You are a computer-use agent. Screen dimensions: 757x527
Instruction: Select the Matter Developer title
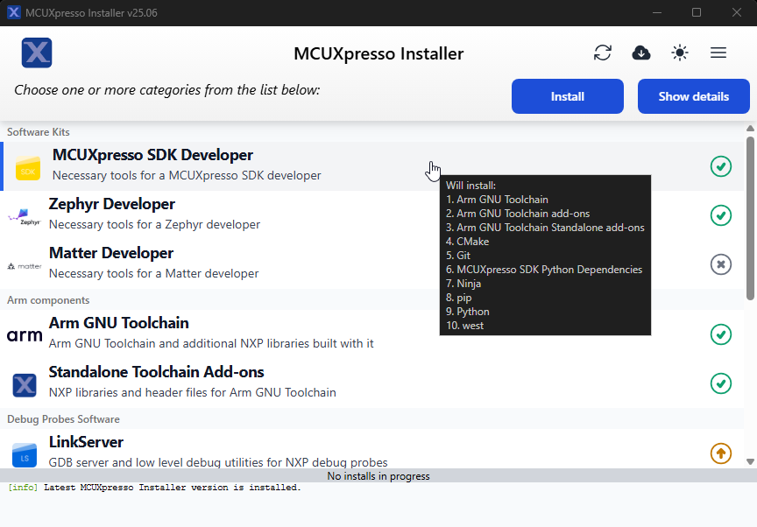pyautogui.click(x=111, y=253)
